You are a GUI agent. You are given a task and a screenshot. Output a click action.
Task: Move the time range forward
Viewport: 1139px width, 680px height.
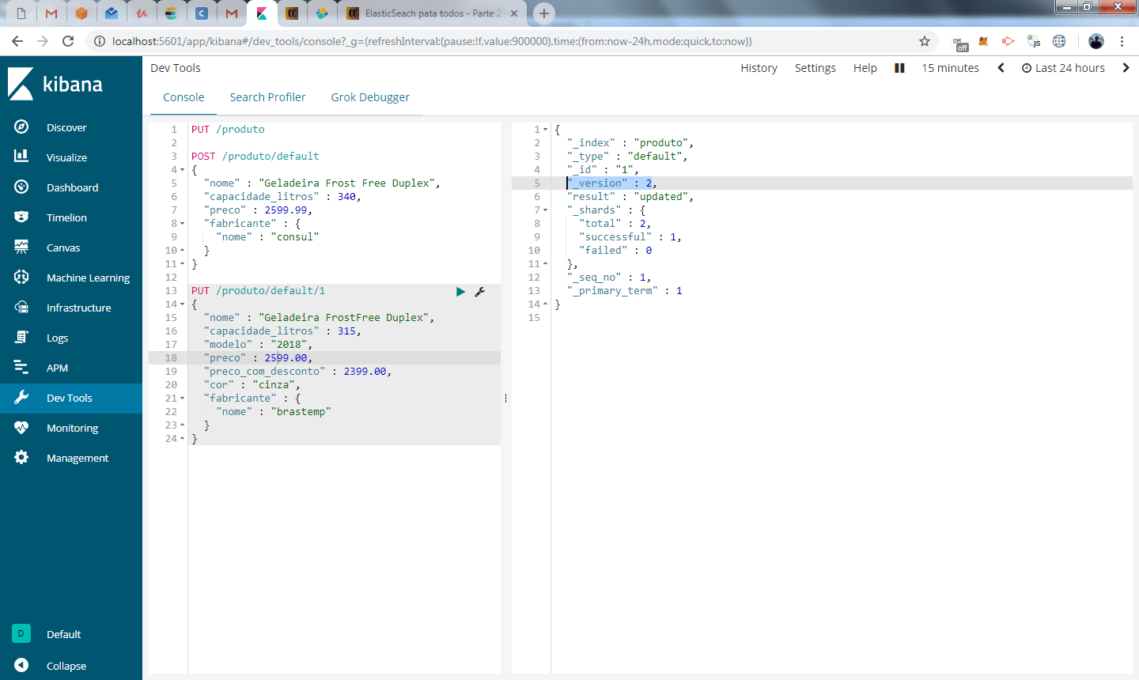[1126, 68]
